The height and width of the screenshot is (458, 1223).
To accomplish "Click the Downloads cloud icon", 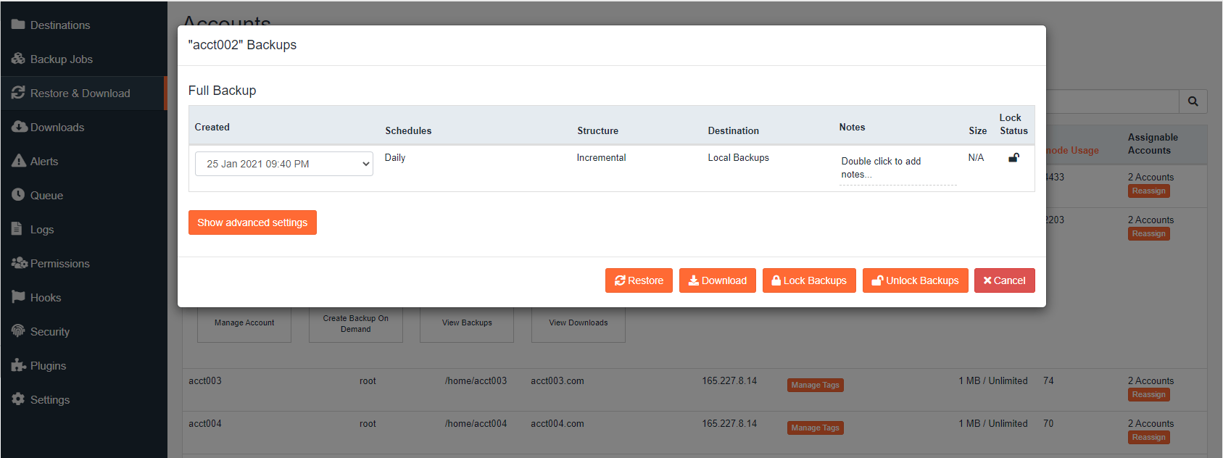I will [x=20, y=127].
